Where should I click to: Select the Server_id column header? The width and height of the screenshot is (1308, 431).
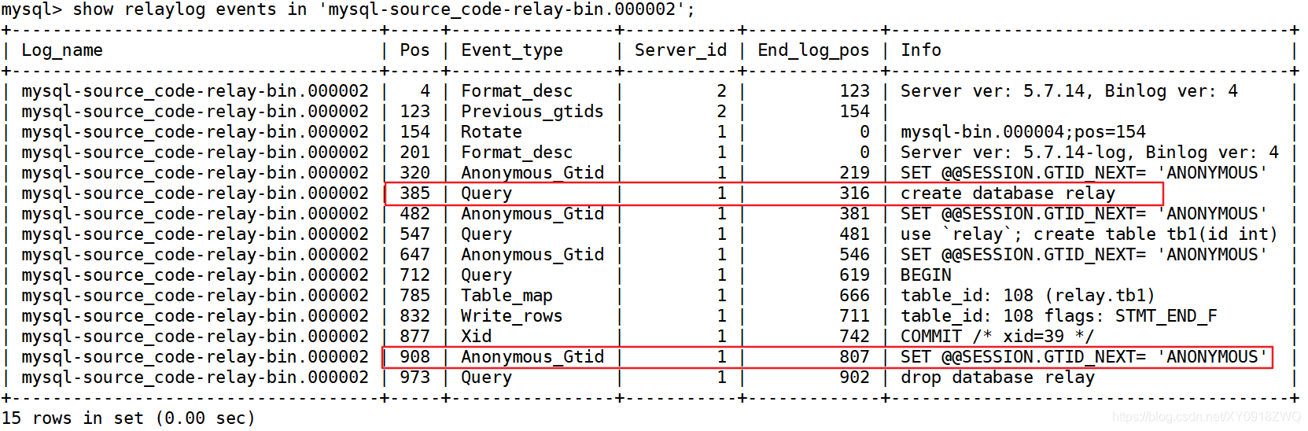(x=680, y=50)
